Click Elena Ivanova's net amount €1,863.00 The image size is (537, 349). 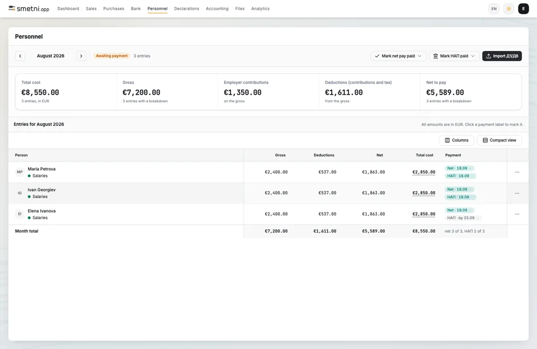[x=373, y=214]
